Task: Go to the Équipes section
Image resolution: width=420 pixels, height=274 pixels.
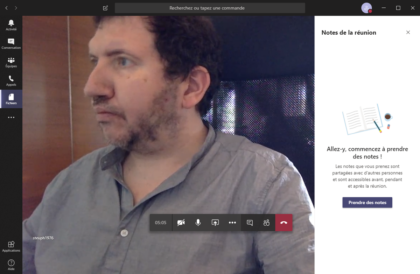Action: (x=11, y=62)
